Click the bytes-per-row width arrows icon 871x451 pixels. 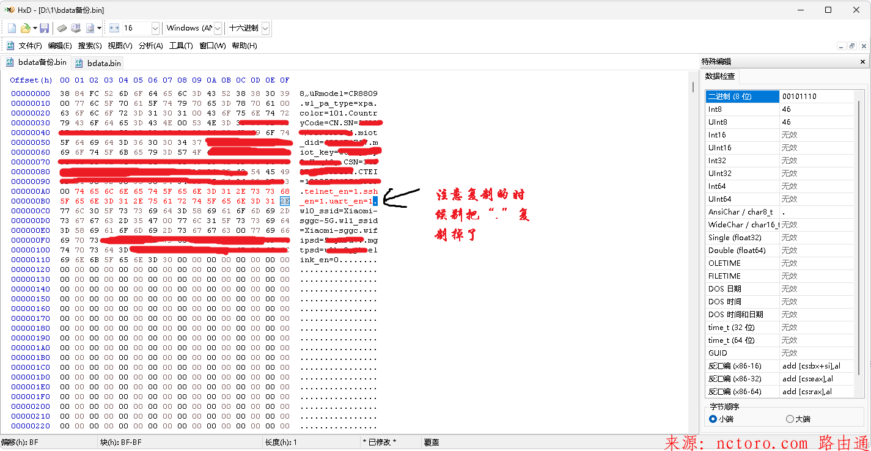click(114, 28)
